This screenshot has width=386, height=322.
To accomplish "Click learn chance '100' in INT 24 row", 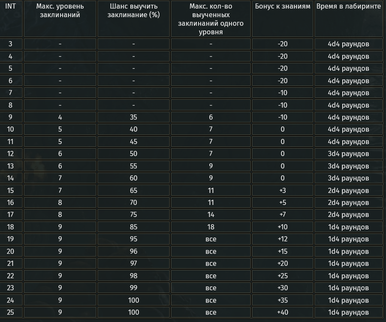I will [133, 300].
